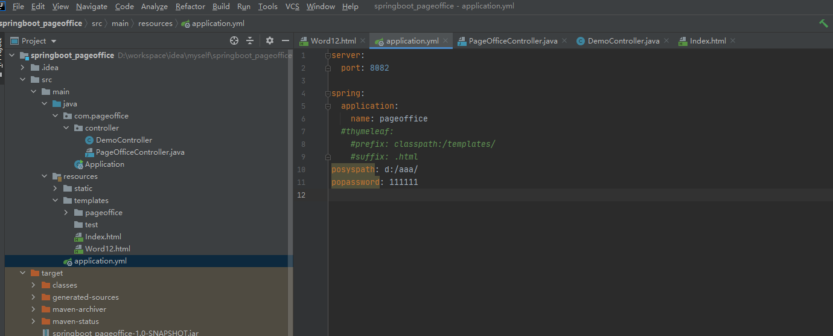Open Project panel settings gear
Image resolution: width=833 pixels, height=336 pixels.
(270, 40)
